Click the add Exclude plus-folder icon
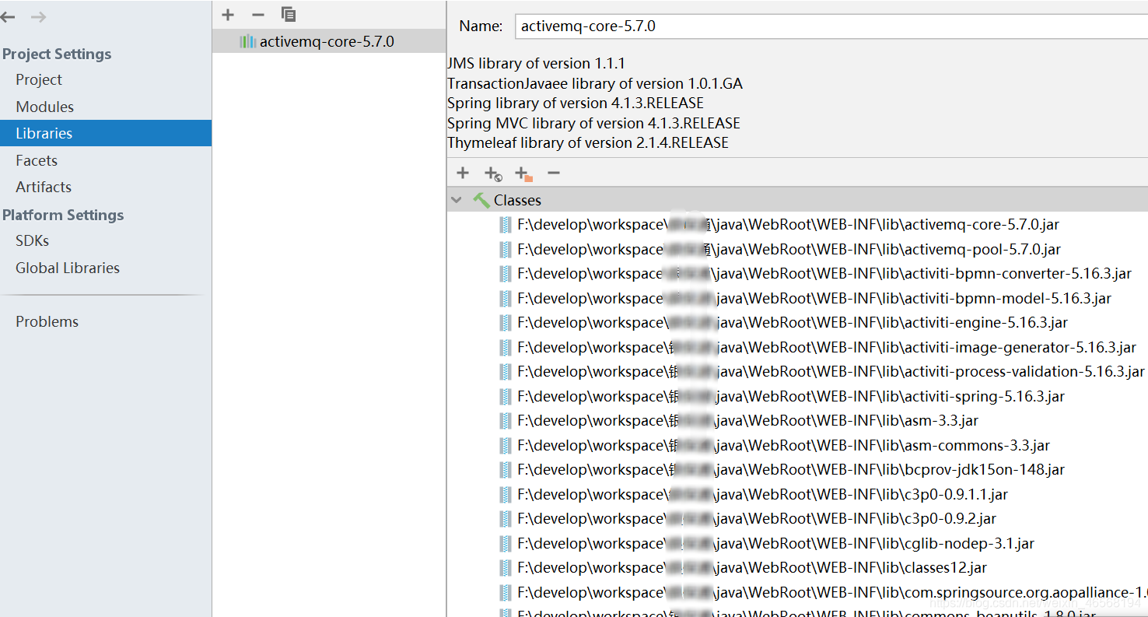 [x=523, y=174]
